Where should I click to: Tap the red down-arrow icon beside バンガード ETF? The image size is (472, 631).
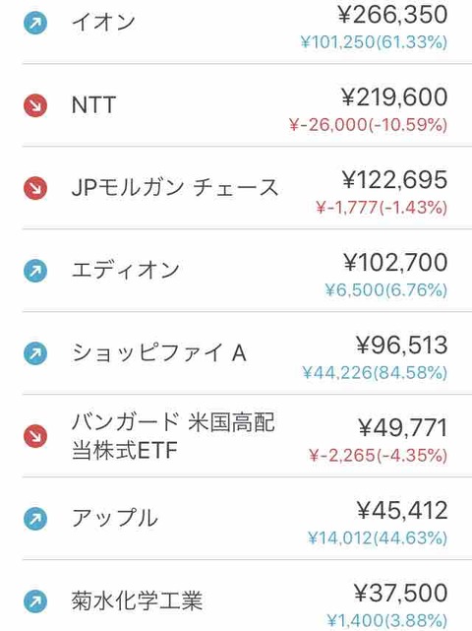click(x=35, y=436)
